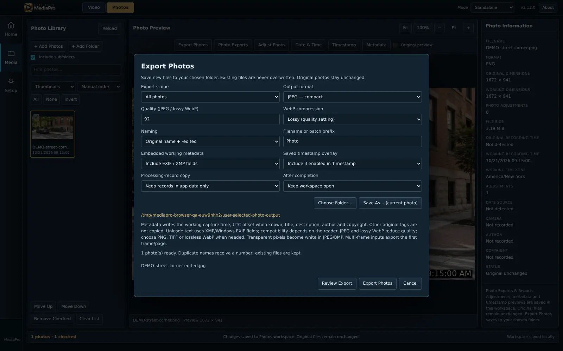Click the Reload library button
Image resolution: width=563 pixels, height=351 pixels.
pos(109,28)
